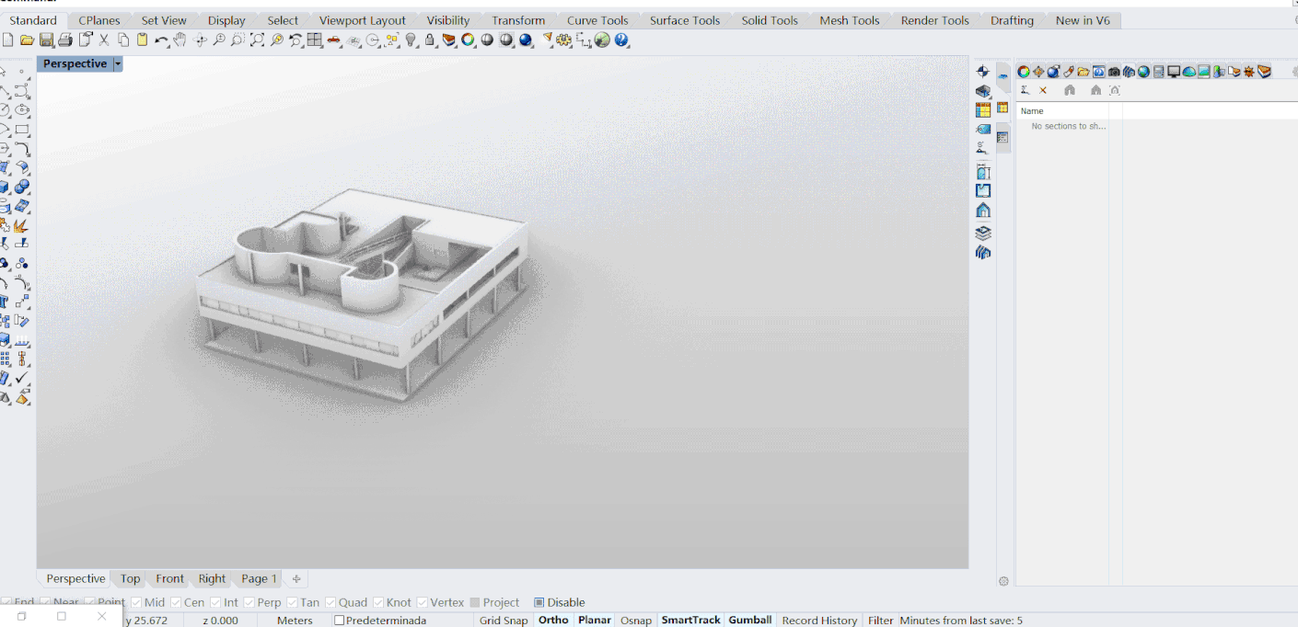Toggle the Tan osnap checkbox
Screen dimensions: 1298x627
tap(292, 602)
